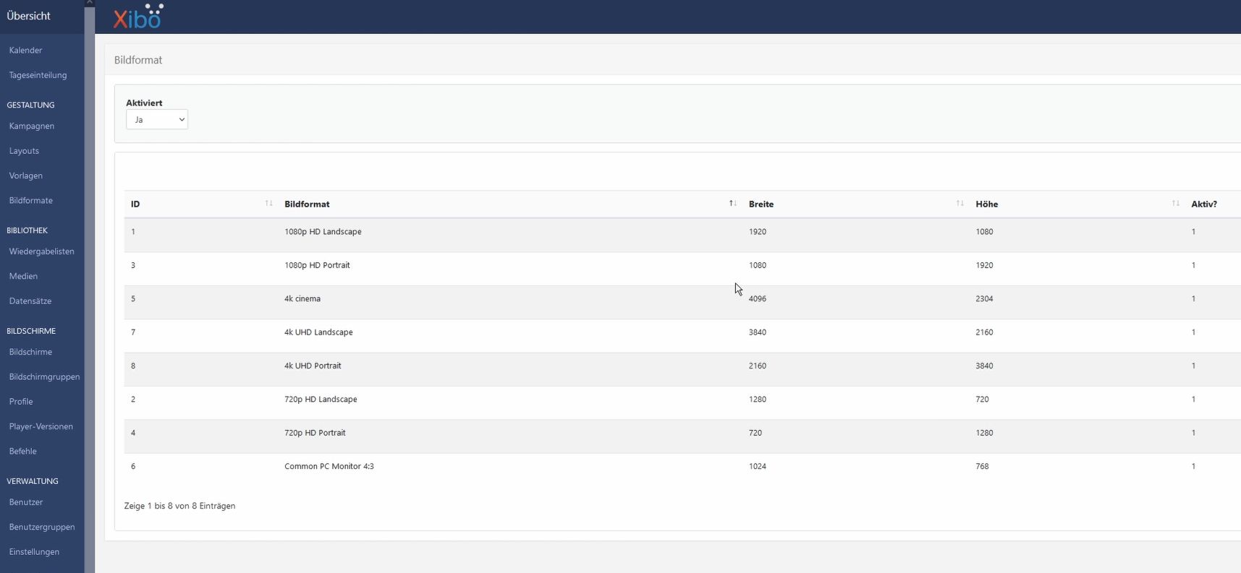Click Zeige 1 bis 8 von 8 Einträgen

pyautogui.click(x=179, y=506)
